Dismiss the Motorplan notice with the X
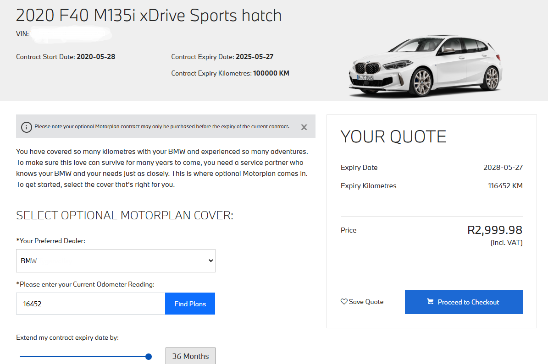 tap(304, 127)
